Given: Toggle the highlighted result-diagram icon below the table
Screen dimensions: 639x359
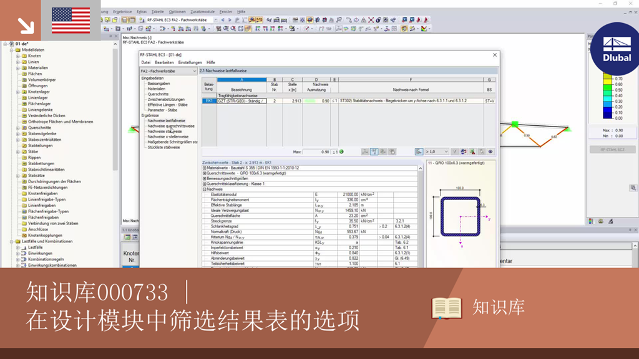Looking at the screenshot, I should pyautogui.click(x=374, y=152).
